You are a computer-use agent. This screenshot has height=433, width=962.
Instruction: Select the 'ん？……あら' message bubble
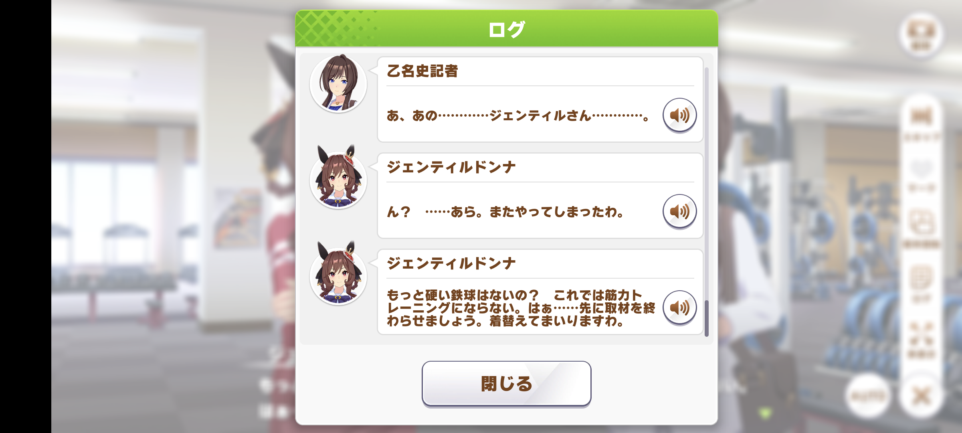point(540,196)
